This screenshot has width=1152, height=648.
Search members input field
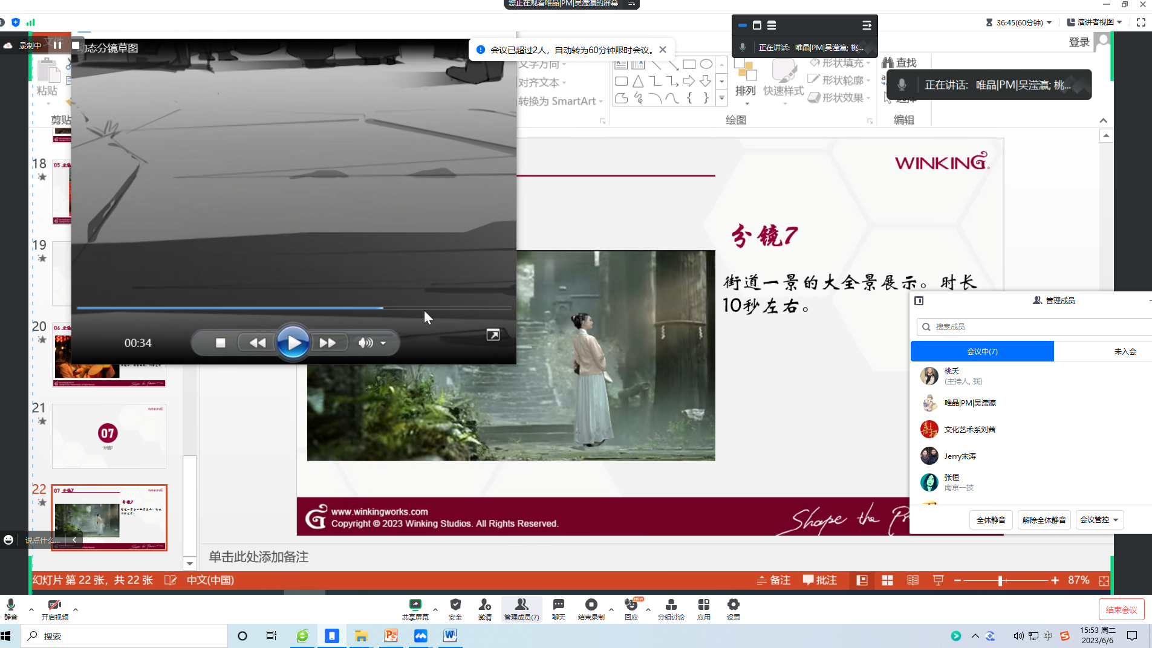[x=1034, y=326]
